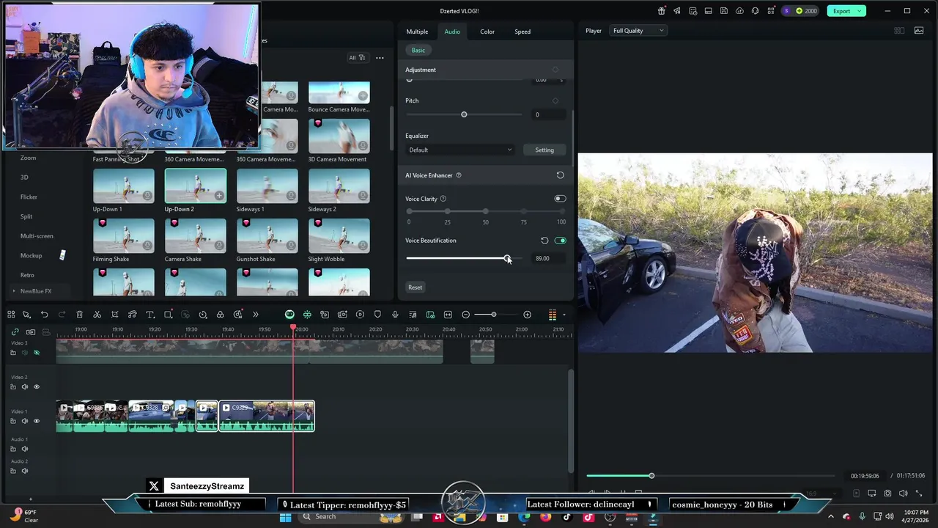Save project with the floppy disk icon
938x528 pixels.
pyautogui.click(x=724, y=11)
